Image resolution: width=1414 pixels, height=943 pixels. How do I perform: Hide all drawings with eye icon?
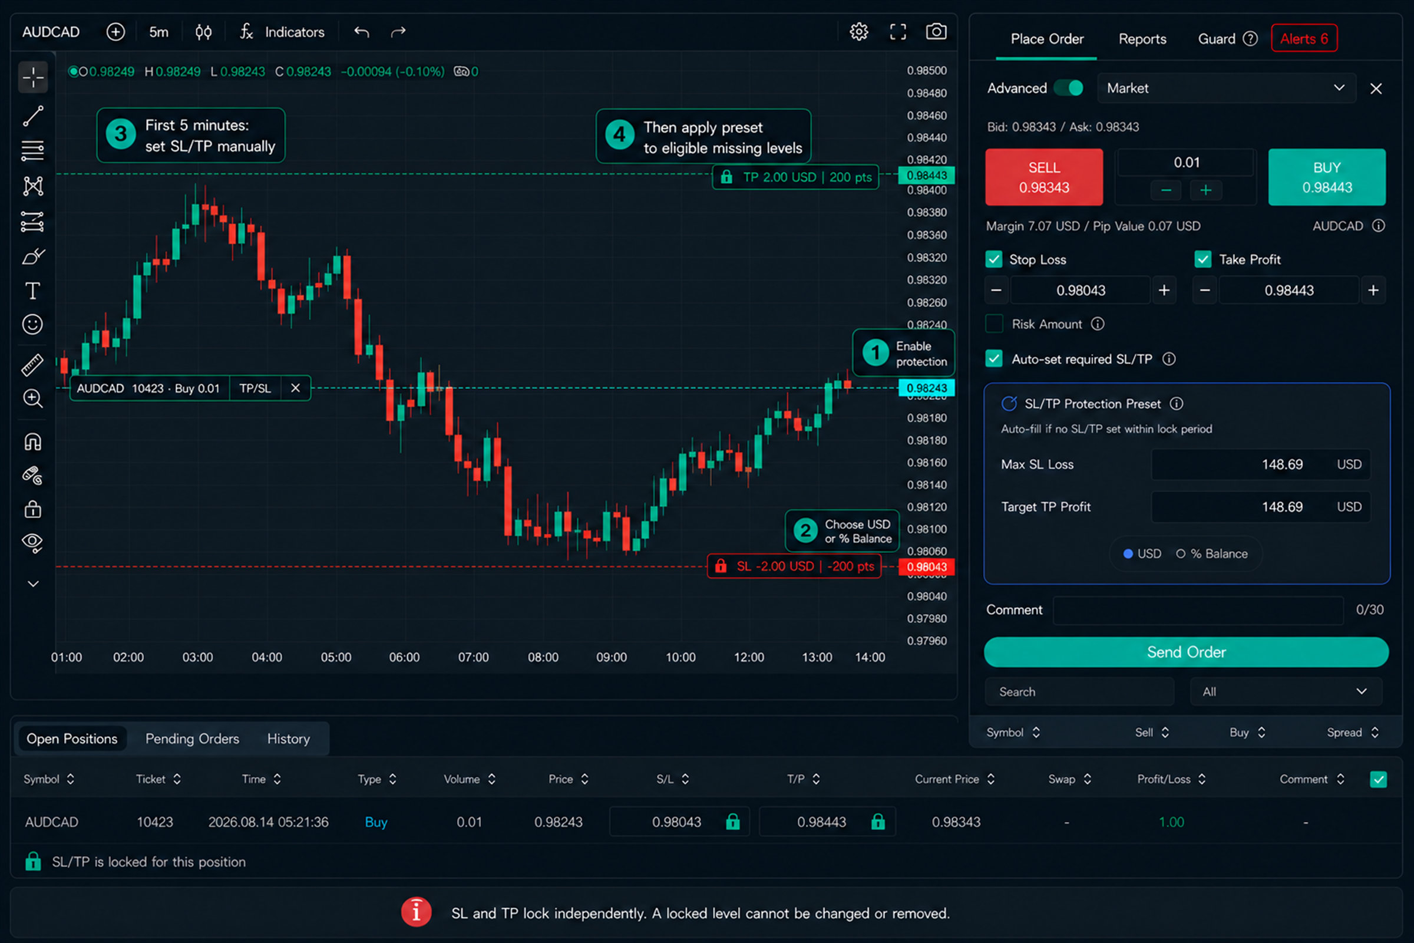click(x=32, y=543)
